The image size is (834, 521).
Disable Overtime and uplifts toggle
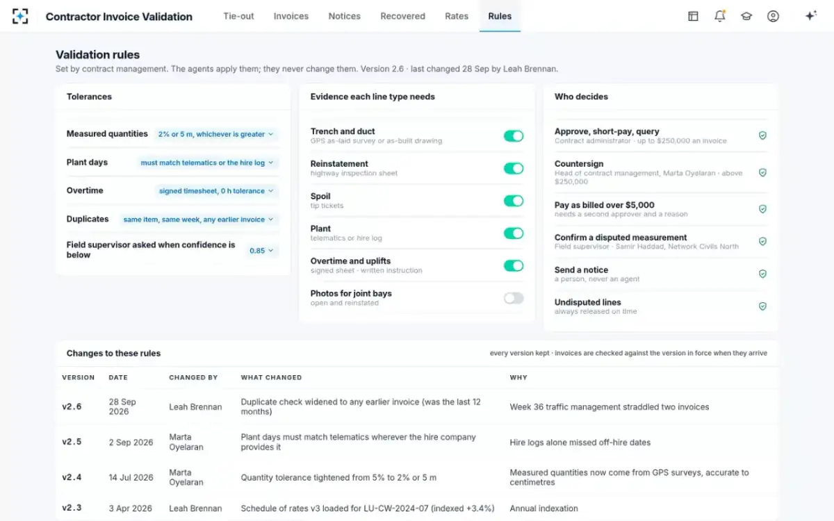pos(514,265)
